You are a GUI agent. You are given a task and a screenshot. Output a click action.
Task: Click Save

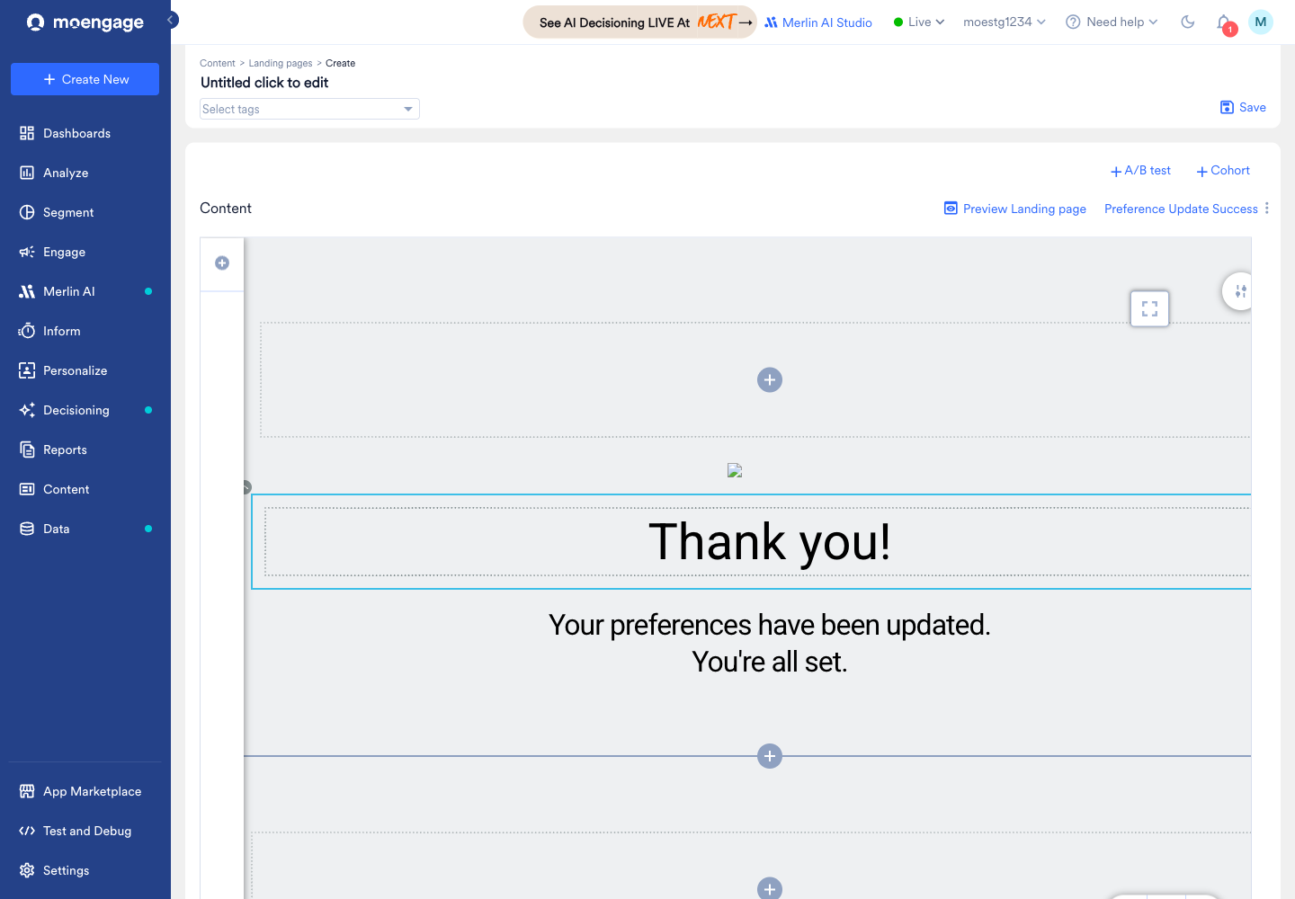1243,107
